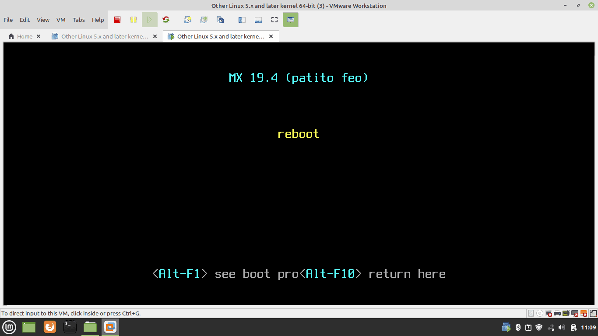Open the shield update manager tray icon
Screen dimensions: 598x336
[539, 327]
